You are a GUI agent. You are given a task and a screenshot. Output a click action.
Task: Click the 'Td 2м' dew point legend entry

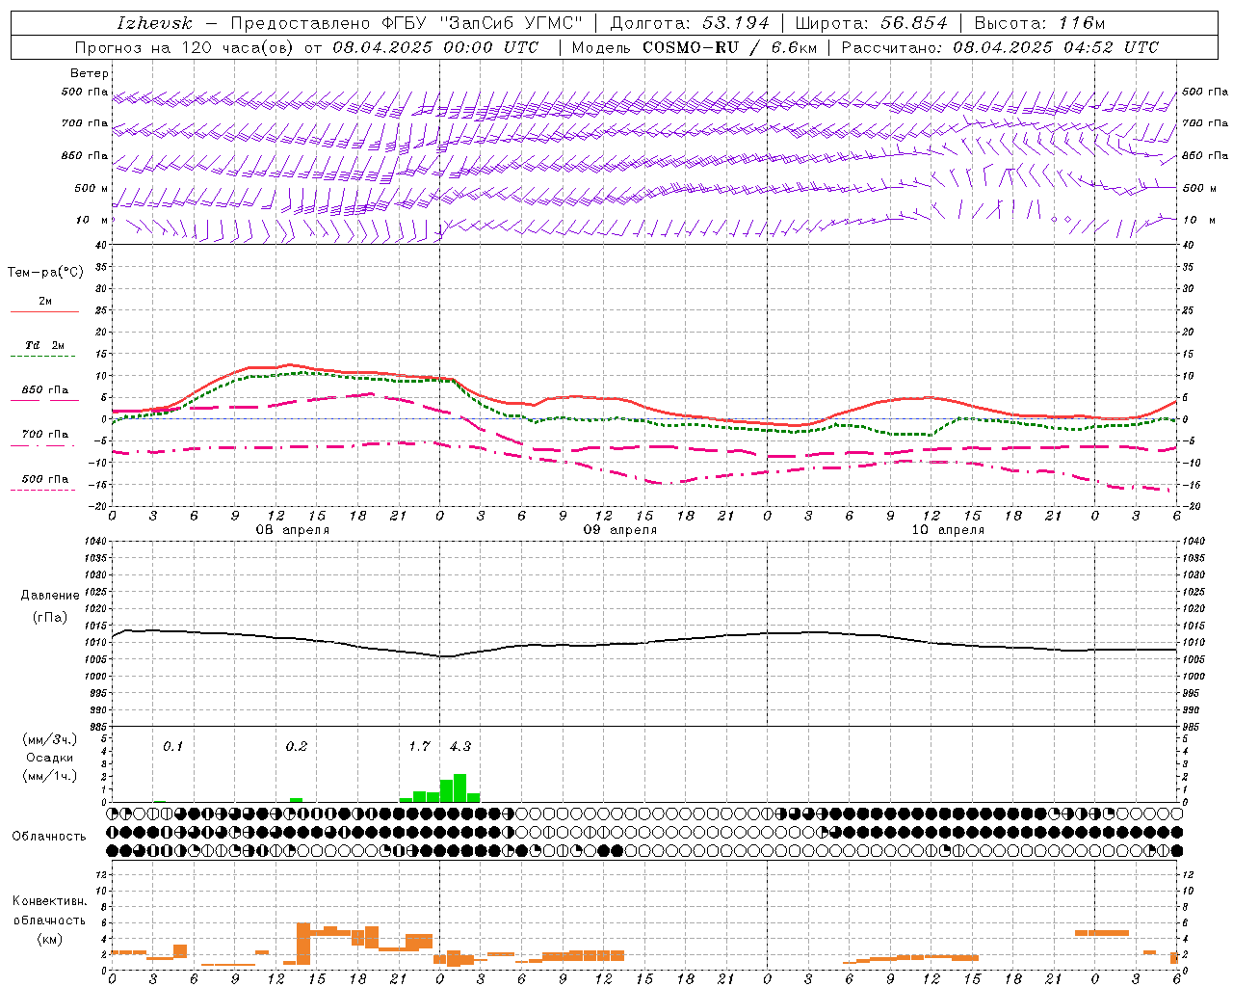pyautogui.click(x=45, y=345)
